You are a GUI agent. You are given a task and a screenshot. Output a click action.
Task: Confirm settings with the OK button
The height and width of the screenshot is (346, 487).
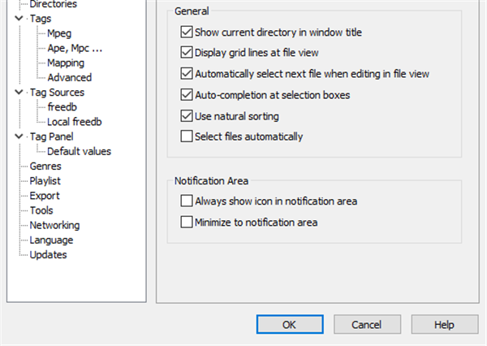[289, 324]
